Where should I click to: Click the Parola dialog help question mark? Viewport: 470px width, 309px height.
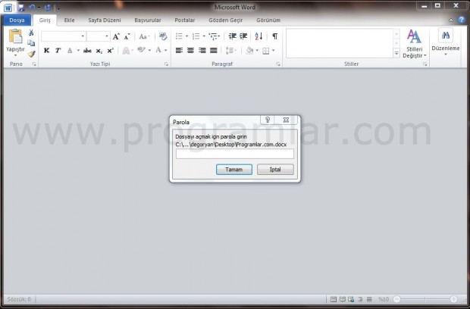pos(268,120)
